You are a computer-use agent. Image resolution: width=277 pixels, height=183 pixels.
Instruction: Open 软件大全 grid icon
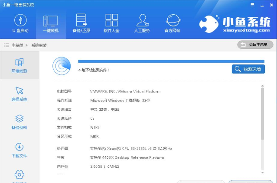(112, 20)
